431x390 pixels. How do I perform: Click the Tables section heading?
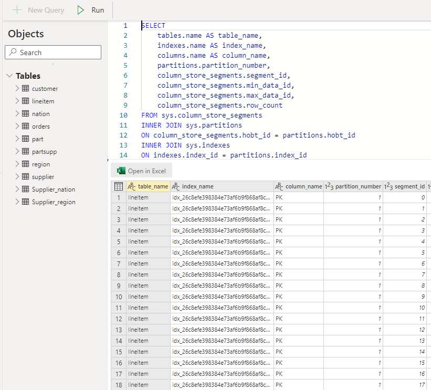[x=28, y=76]
